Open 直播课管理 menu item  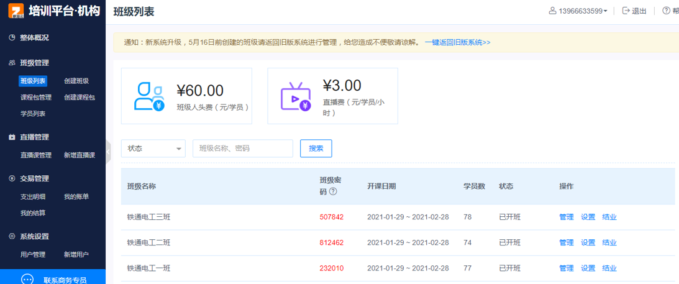(35, 155)
